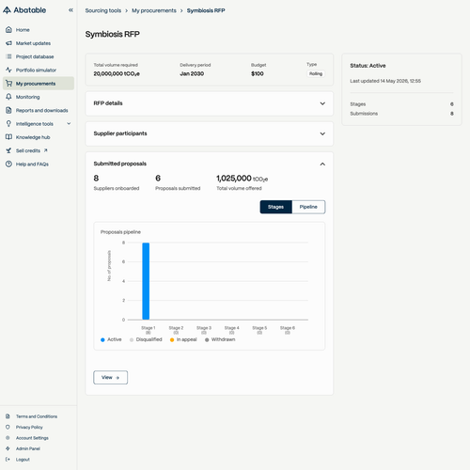Click the Stage 6 axis label
Image resolution: width=470 pixels, height=470 pixels.
(x=288, y=330)
